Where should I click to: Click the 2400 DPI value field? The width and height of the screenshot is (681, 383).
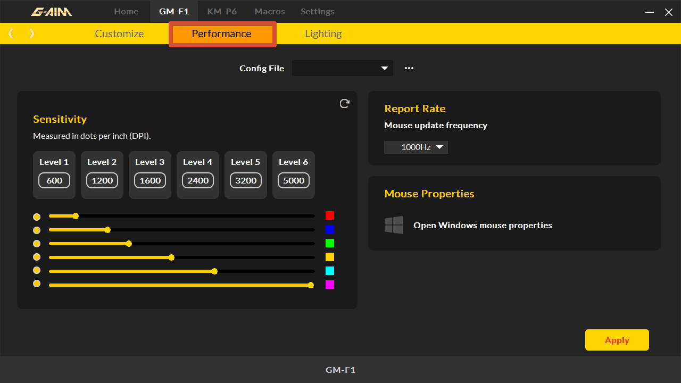pos(198,180)
